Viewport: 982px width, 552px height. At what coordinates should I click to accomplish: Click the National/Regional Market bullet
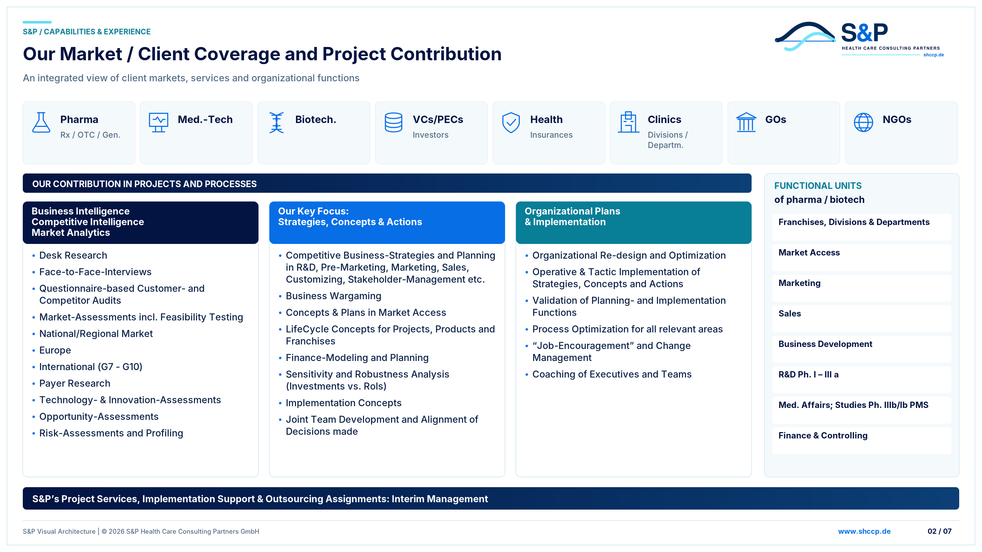pyautogui.click(x=96, y=333)
